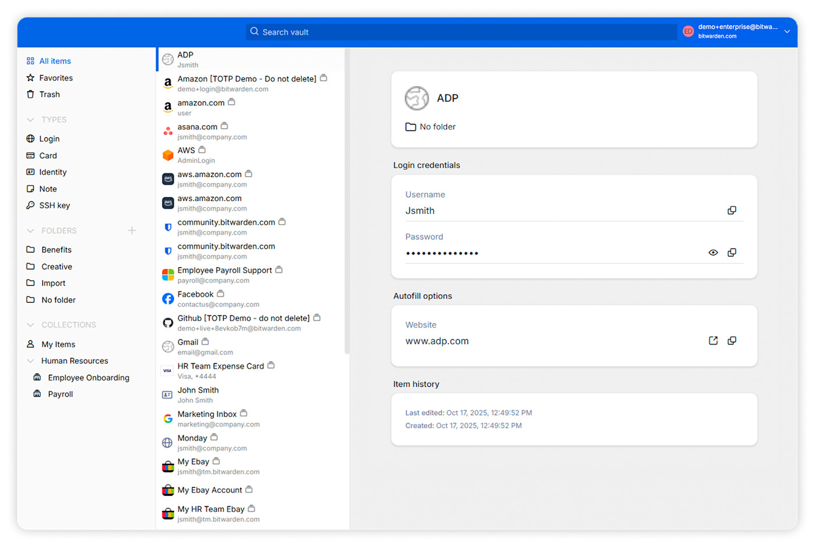Copy the ADP username to clipboard
The height and width of the screenshot is (547, 815).
point(732,210)
